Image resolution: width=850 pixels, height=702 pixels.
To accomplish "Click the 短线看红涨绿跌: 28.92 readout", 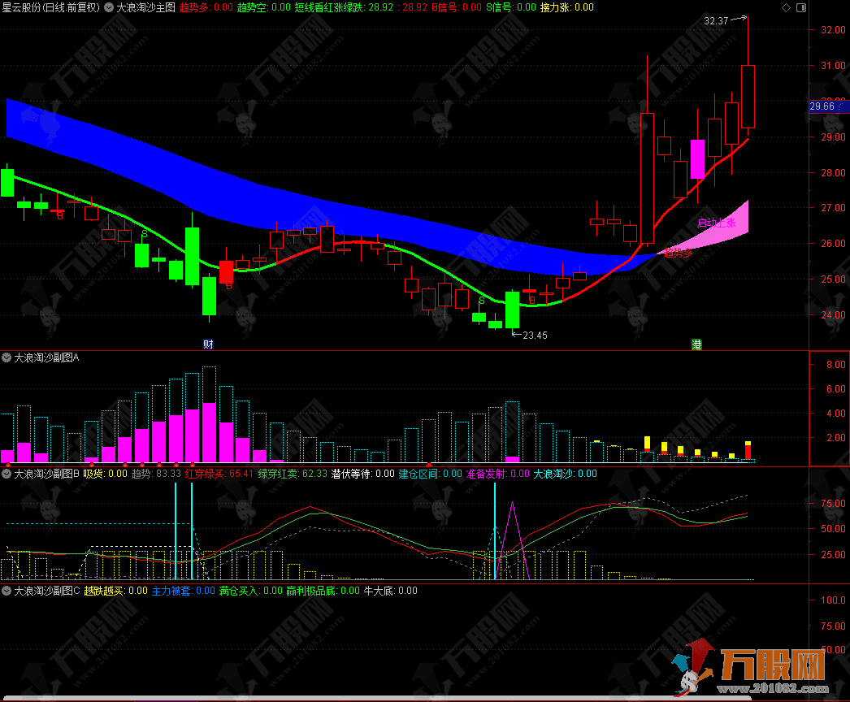I will pyautogui.click(x=344, y=7).
